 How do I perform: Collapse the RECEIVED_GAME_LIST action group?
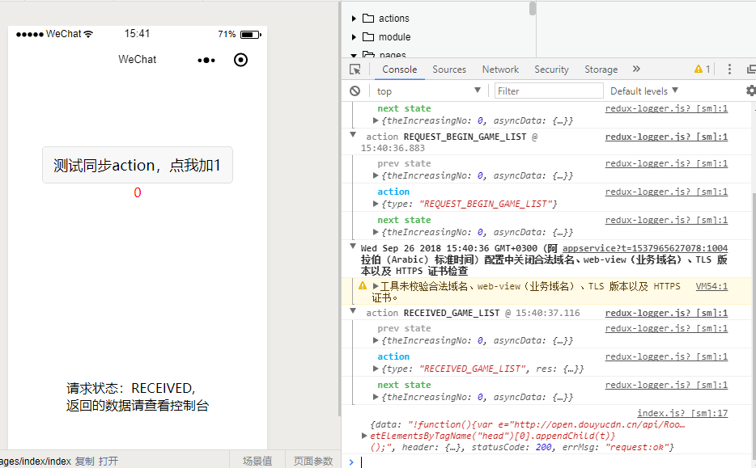coord(353,311)
